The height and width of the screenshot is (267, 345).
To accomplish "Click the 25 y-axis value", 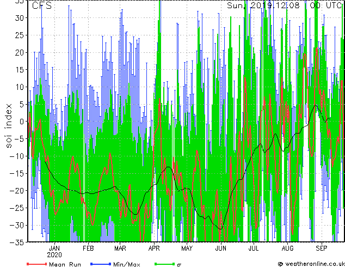I will pyautogui.click(x=20, y=35).
